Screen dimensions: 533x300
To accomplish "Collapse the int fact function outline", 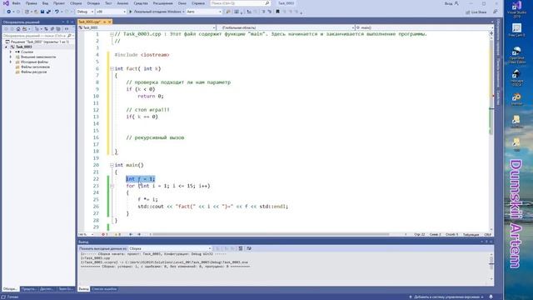I will pos(112,68).
